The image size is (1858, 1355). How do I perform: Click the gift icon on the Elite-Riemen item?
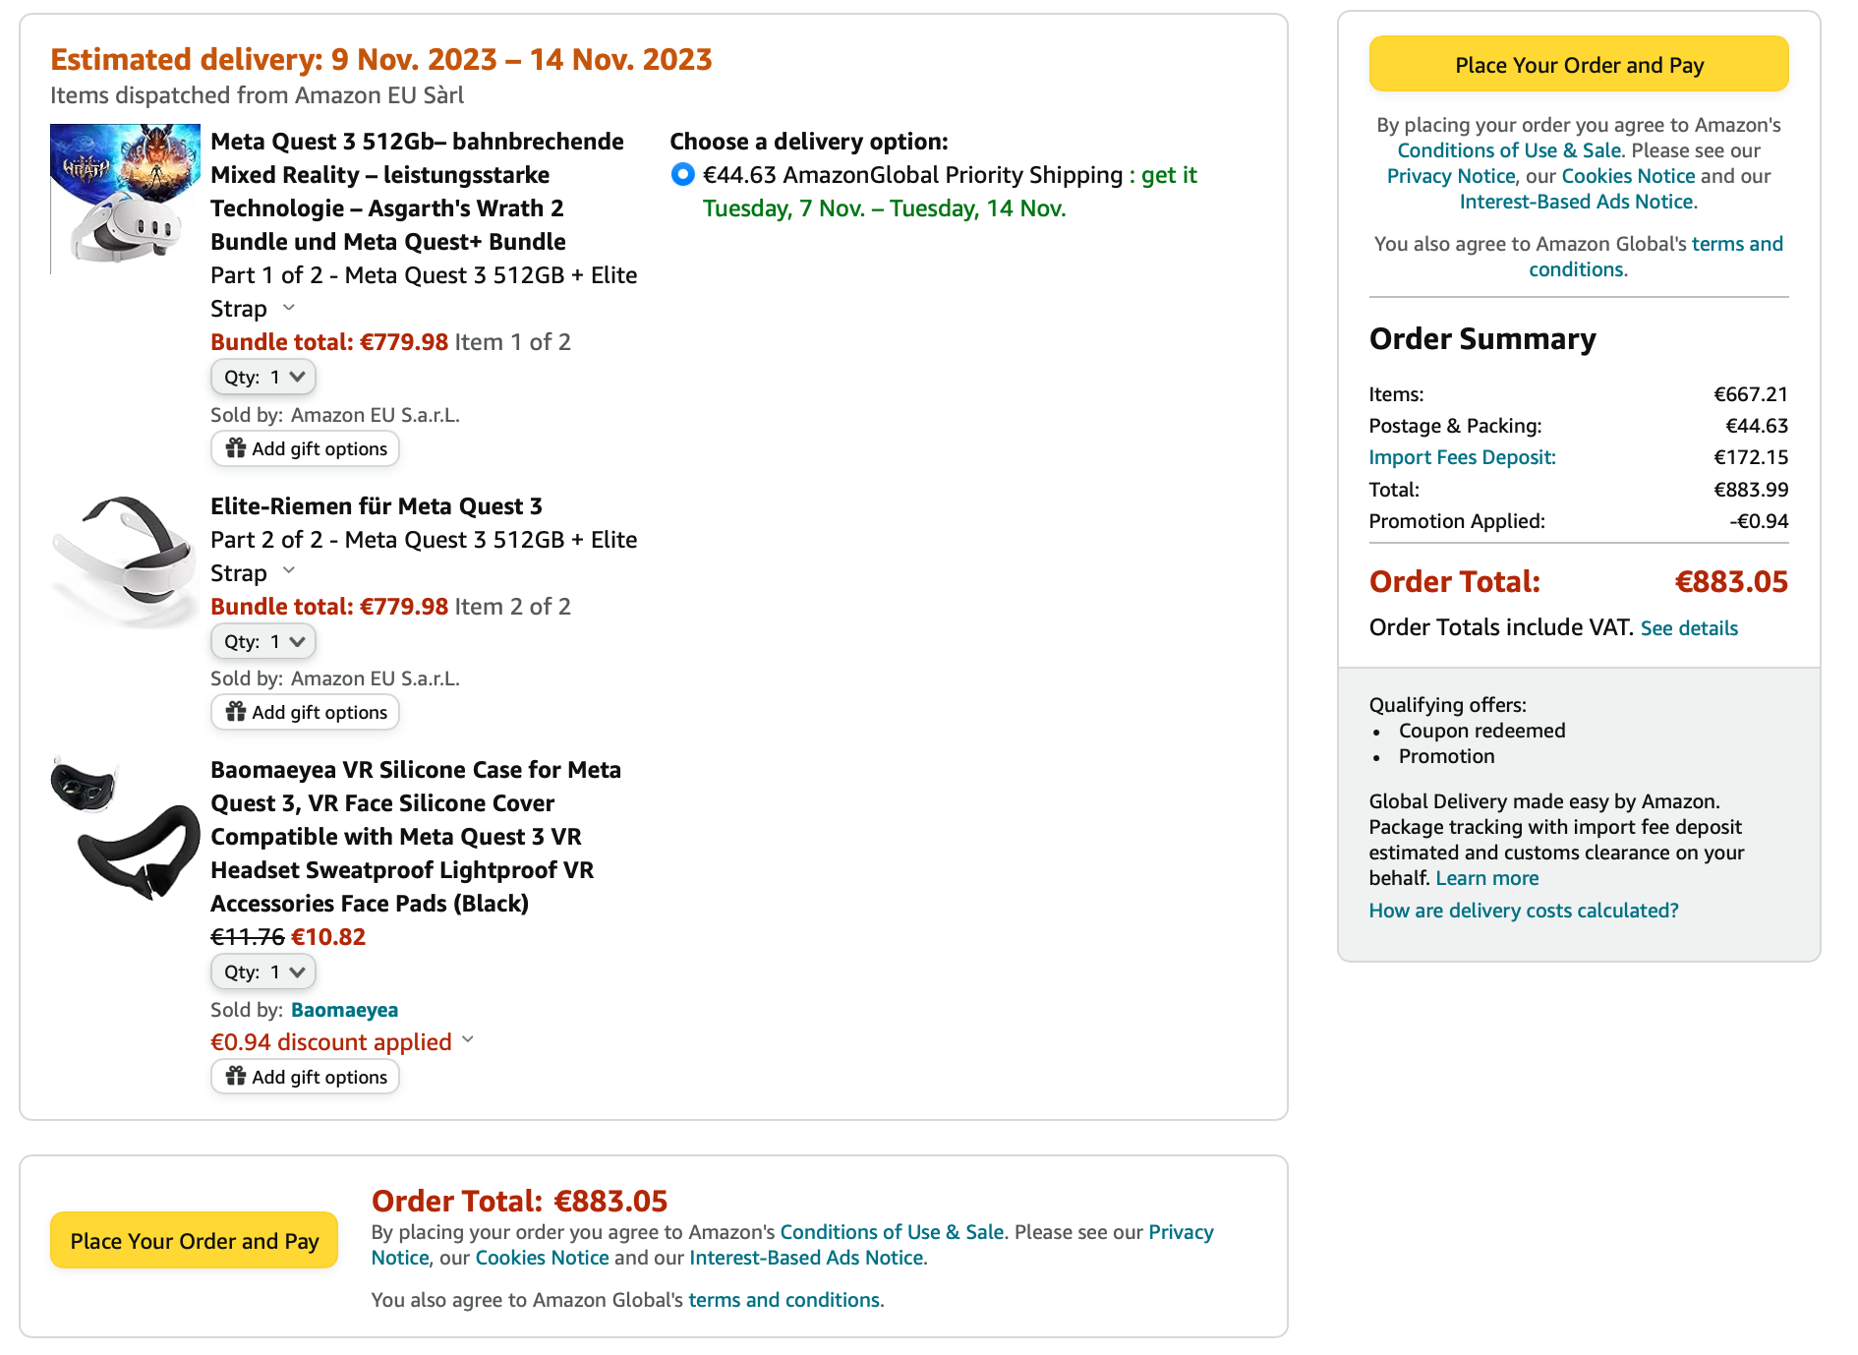(236, 712)
